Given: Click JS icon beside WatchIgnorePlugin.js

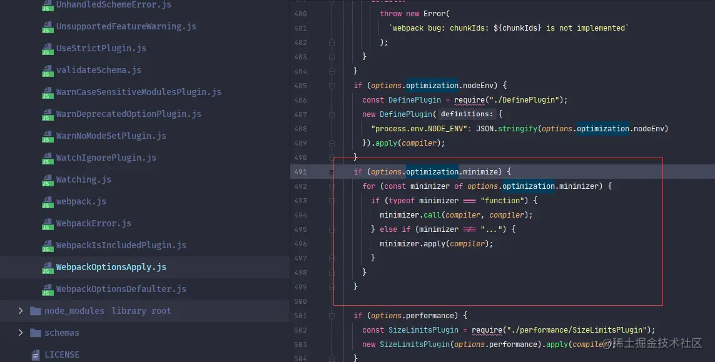Looking at the screenshot, I should 48,158.
